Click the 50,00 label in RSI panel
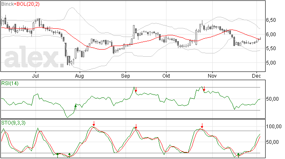This screenshot has width=285, height=159. coord(272,99)
